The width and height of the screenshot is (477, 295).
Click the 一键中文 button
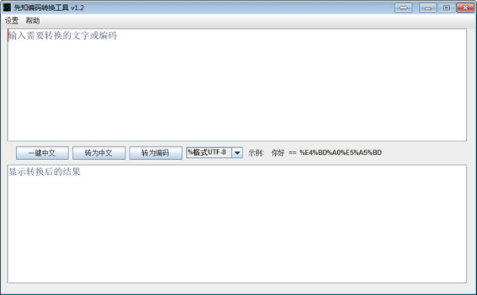42,153
